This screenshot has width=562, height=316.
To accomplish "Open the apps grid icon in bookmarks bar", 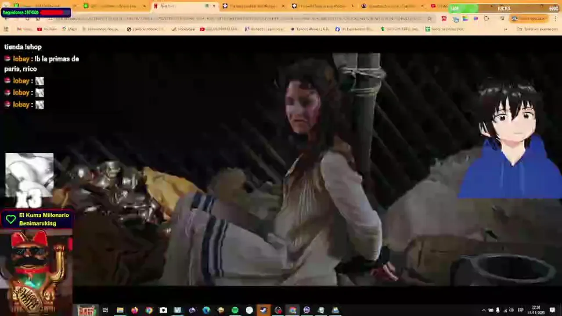I will tap(6, 29).
